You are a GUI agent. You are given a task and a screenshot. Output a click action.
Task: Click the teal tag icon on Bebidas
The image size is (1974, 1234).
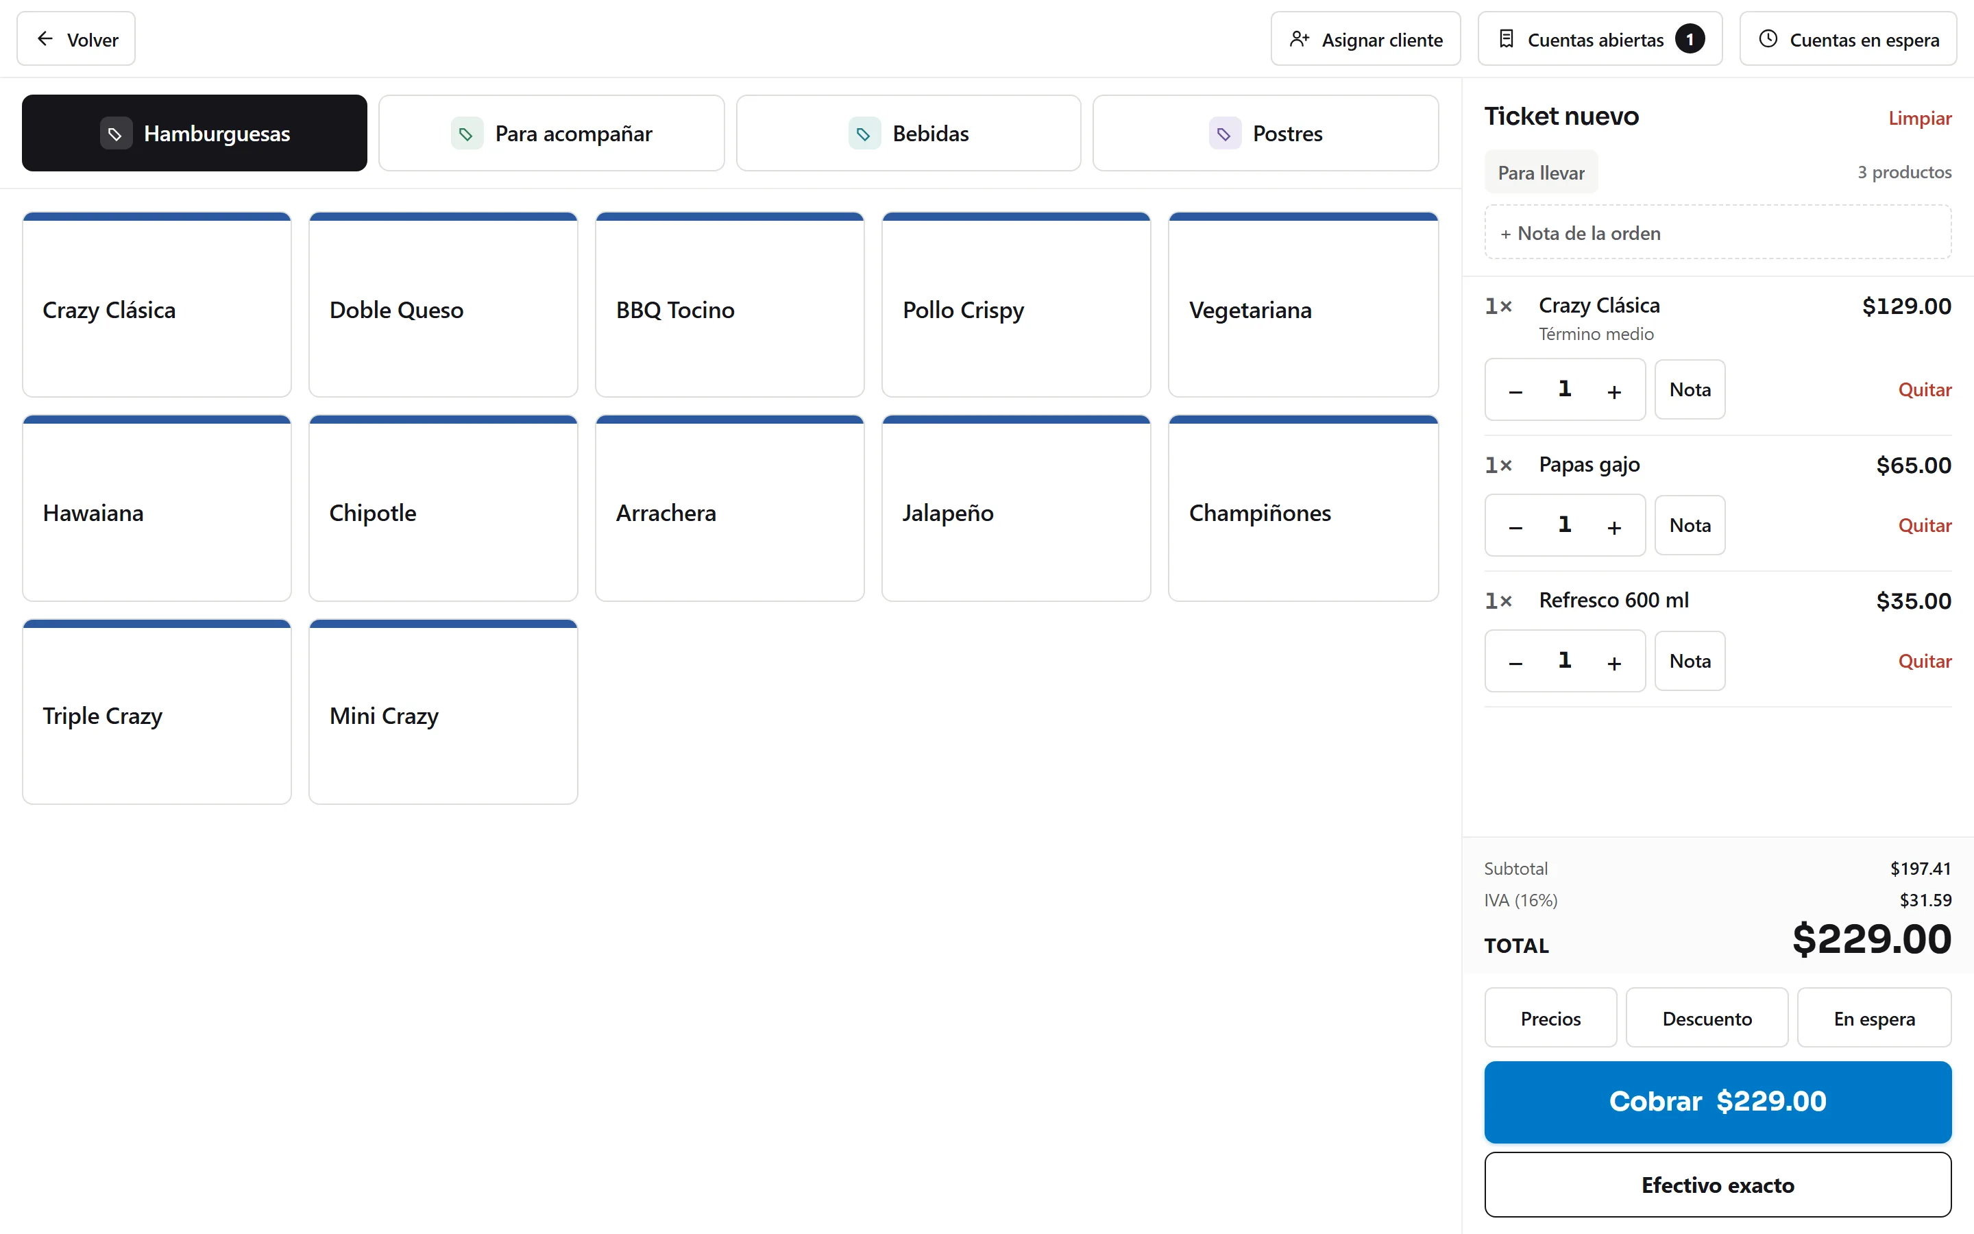pos(864,133)
